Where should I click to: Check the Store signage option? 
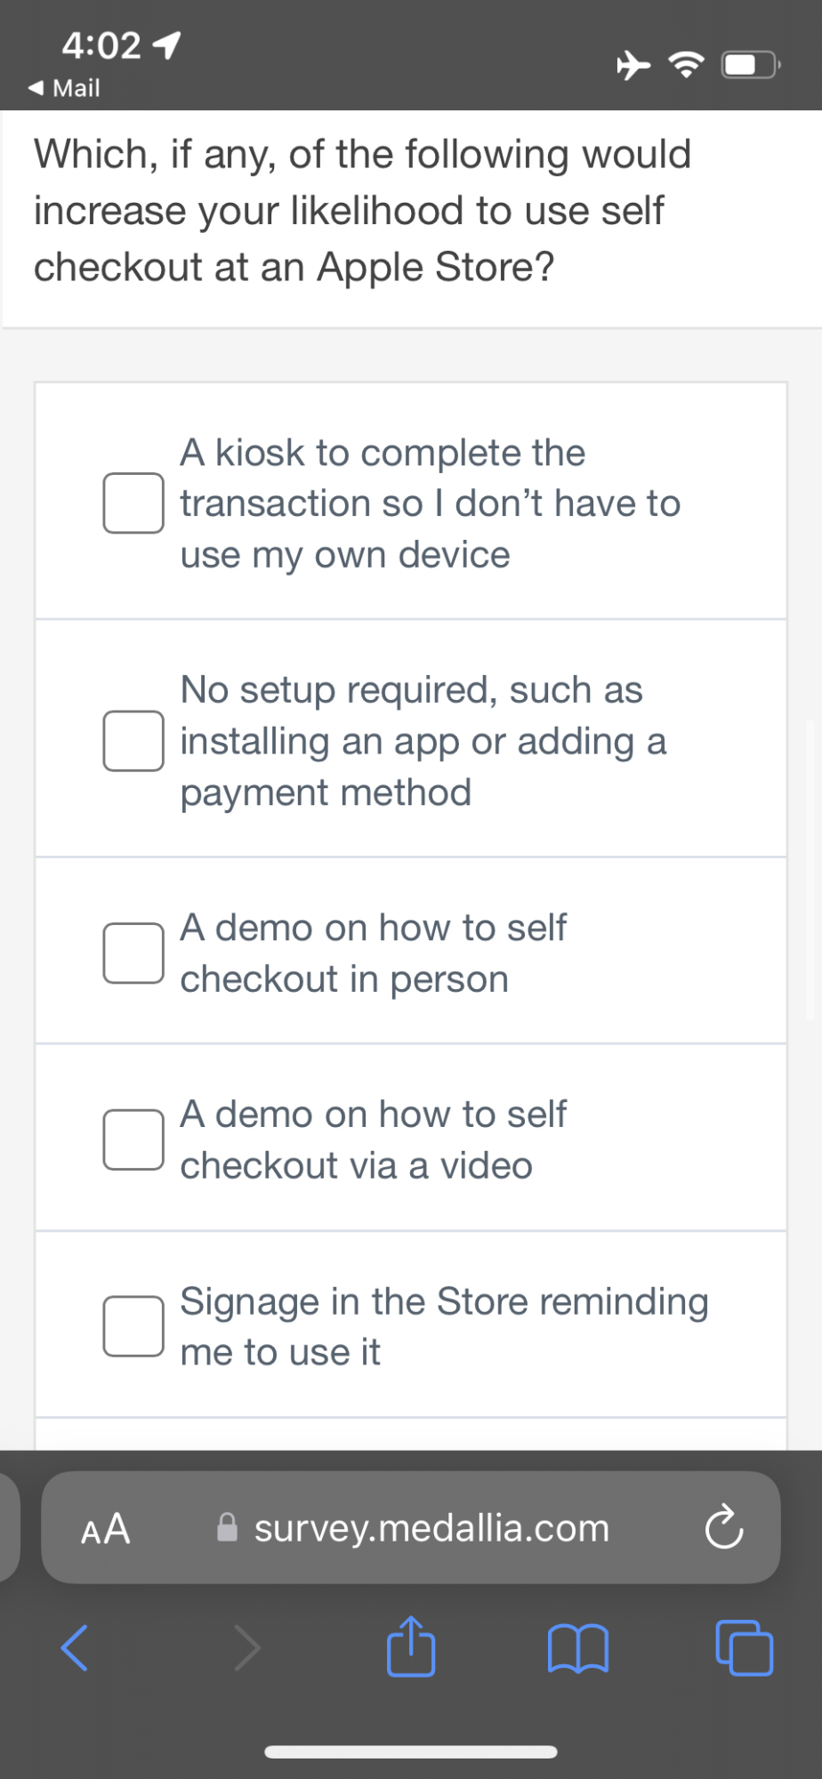pos(133,1326)
